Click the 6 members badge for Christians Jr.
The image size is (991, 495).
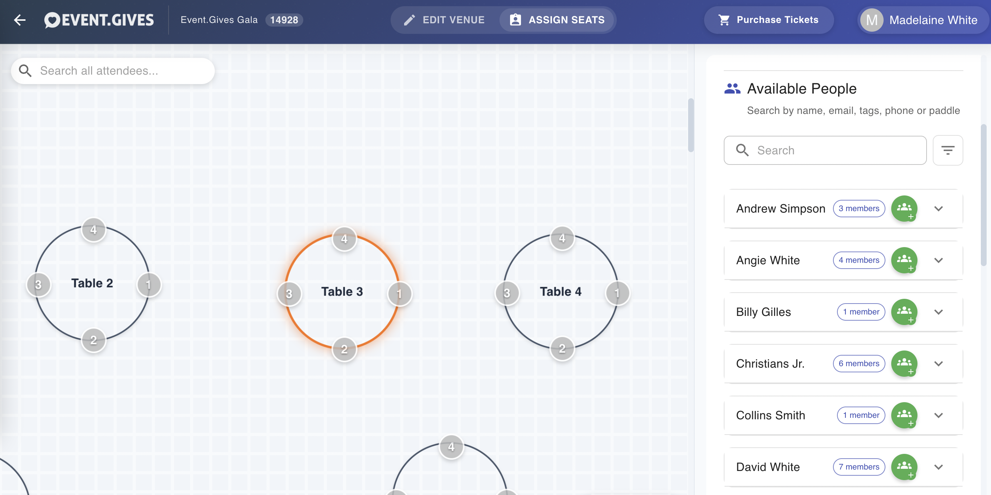pyautogui.click(x=859, y=364)
